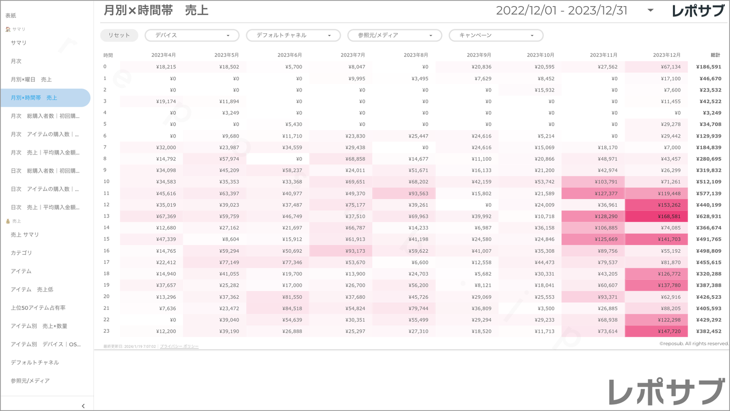Go to the 月別×曜日 売上 page
This screenshot has width=730, height=411.
point(31,79)
